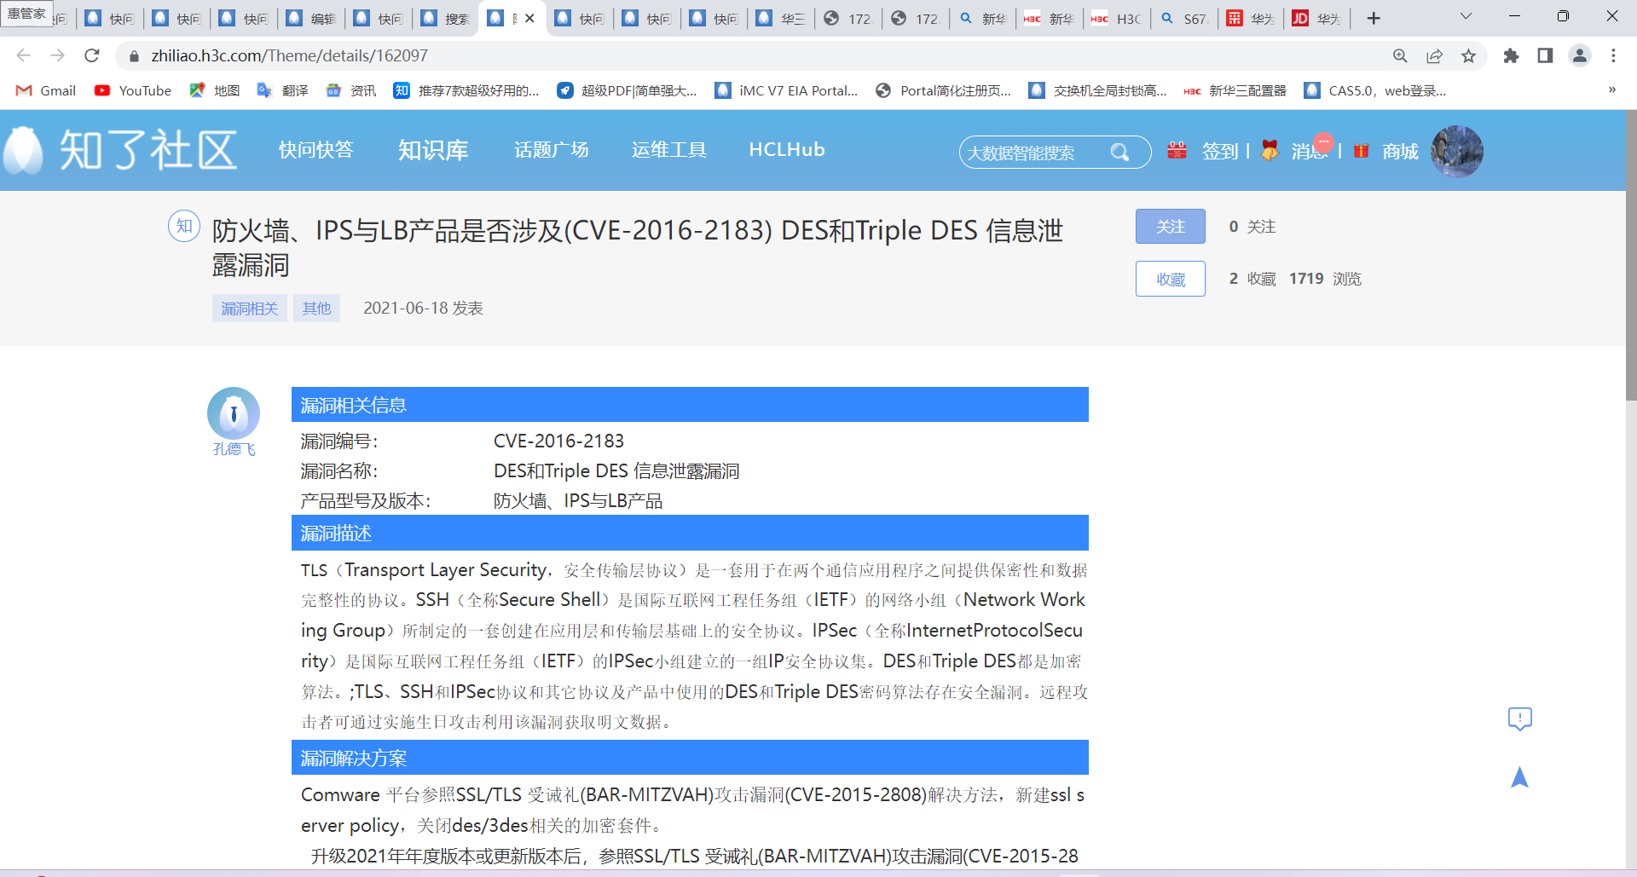This screenshot has width=1637, height=877.
Task: Open the user avatar in header
Action: pos(1457,151)
